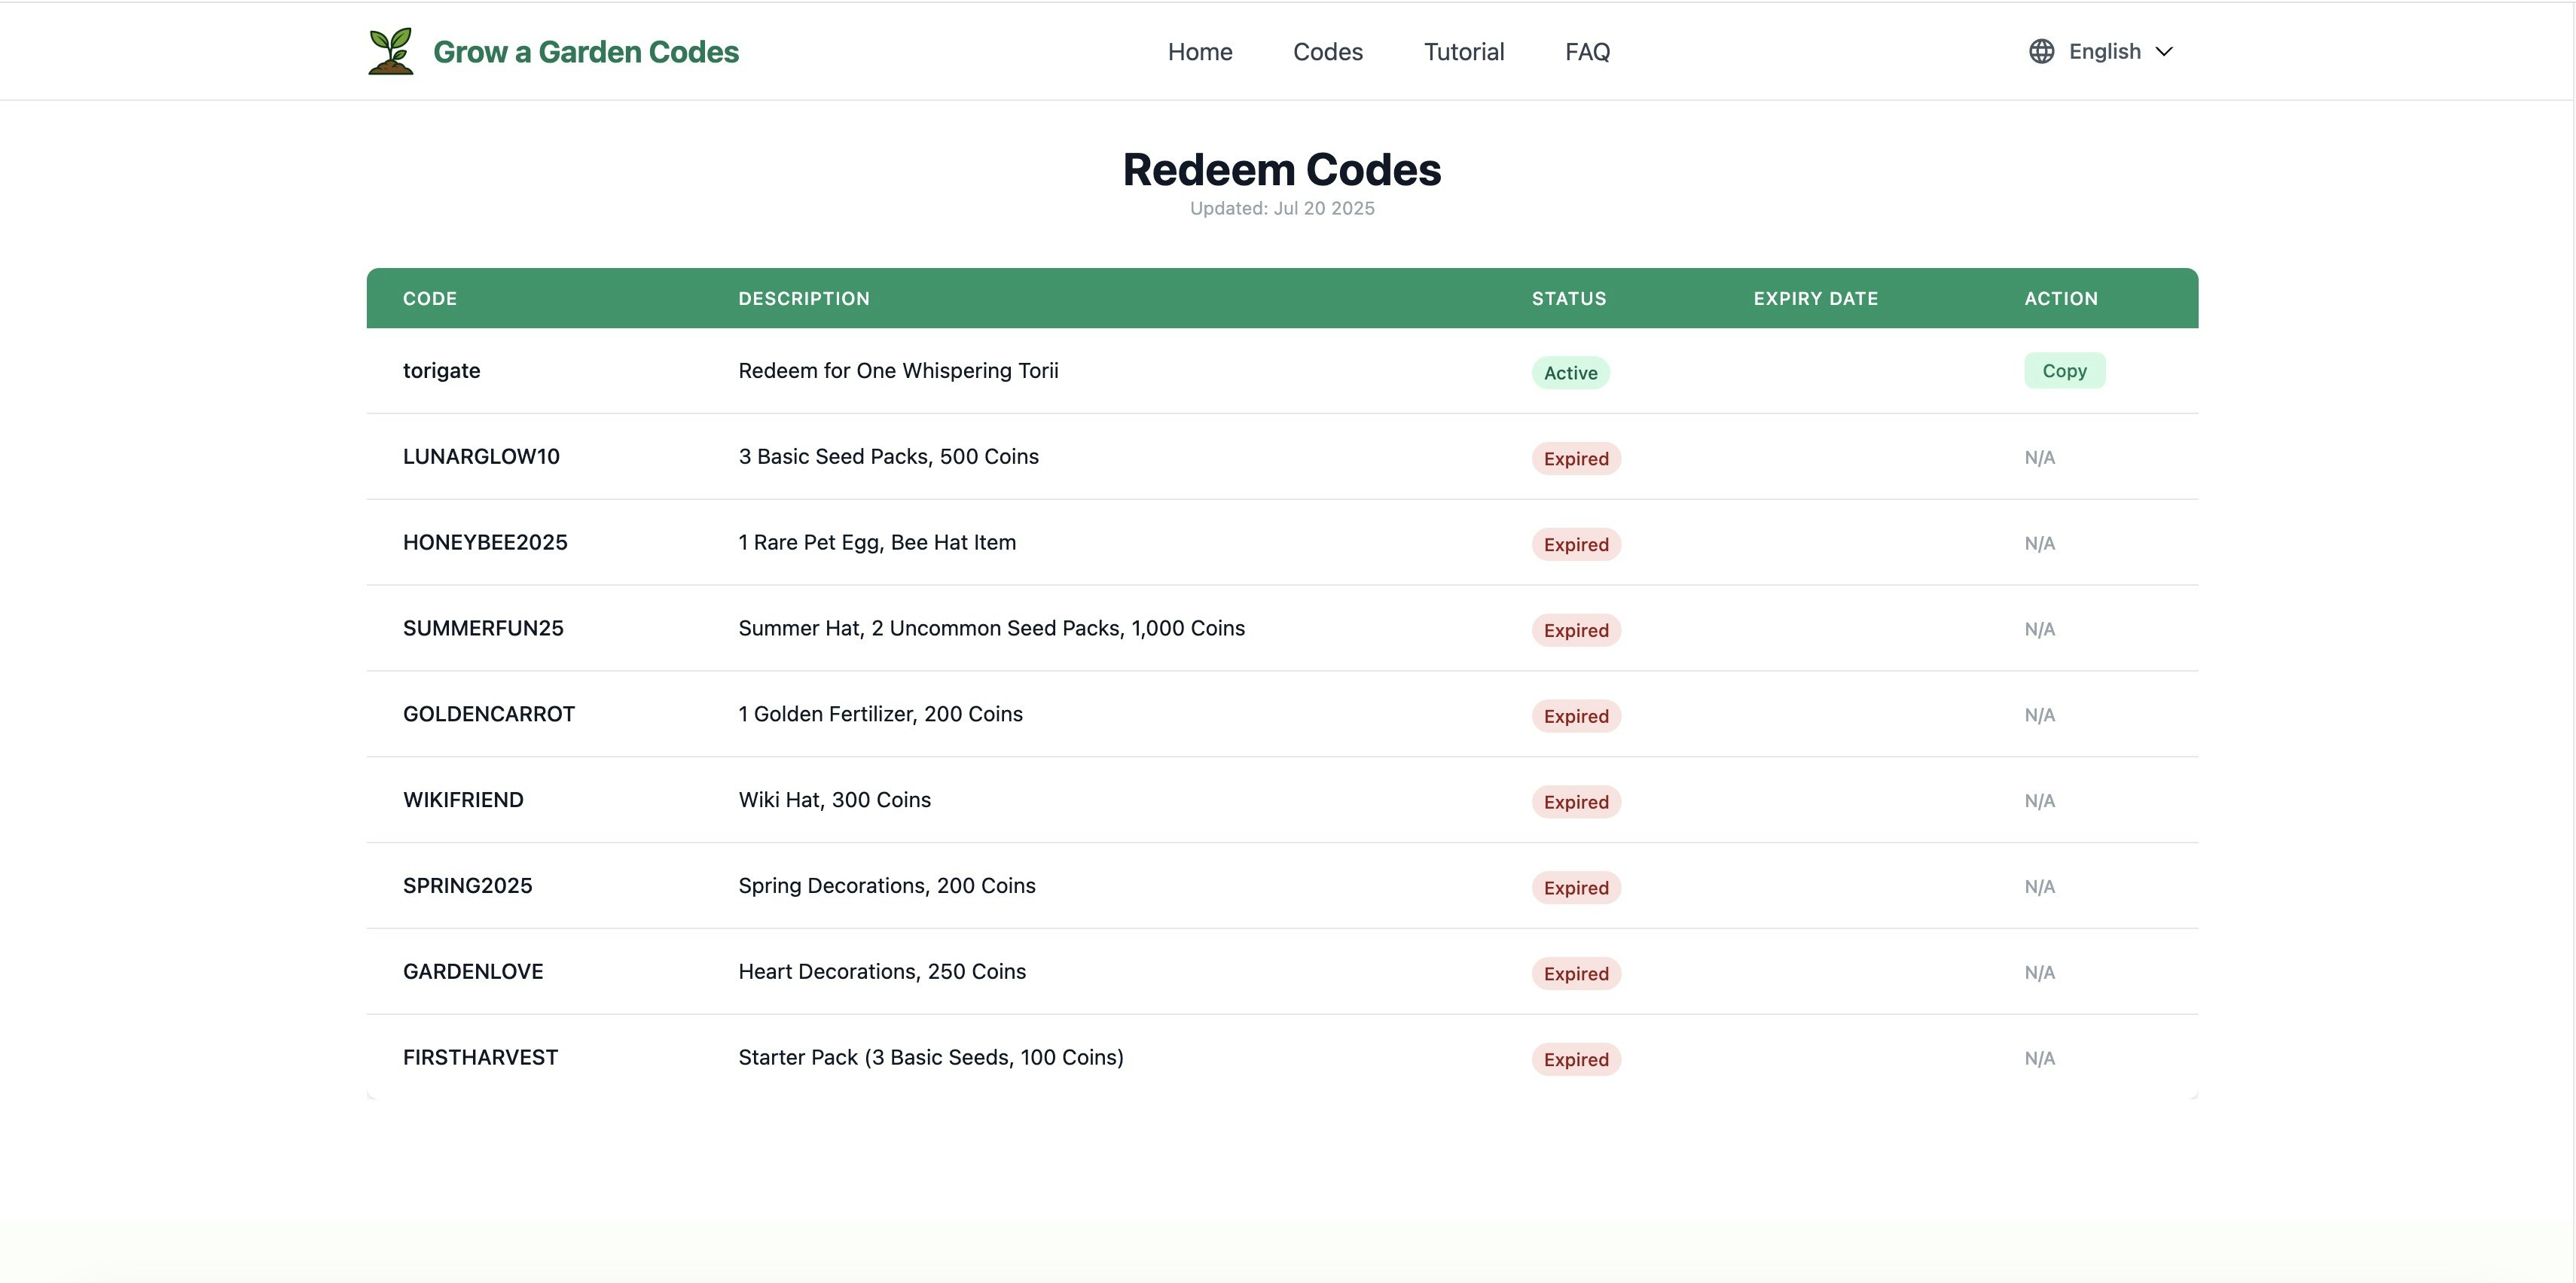The width and height of the screenshot is (2576, 1283).
Task: Click the Grow a Garden Codes title link
Action: (585, 51)
